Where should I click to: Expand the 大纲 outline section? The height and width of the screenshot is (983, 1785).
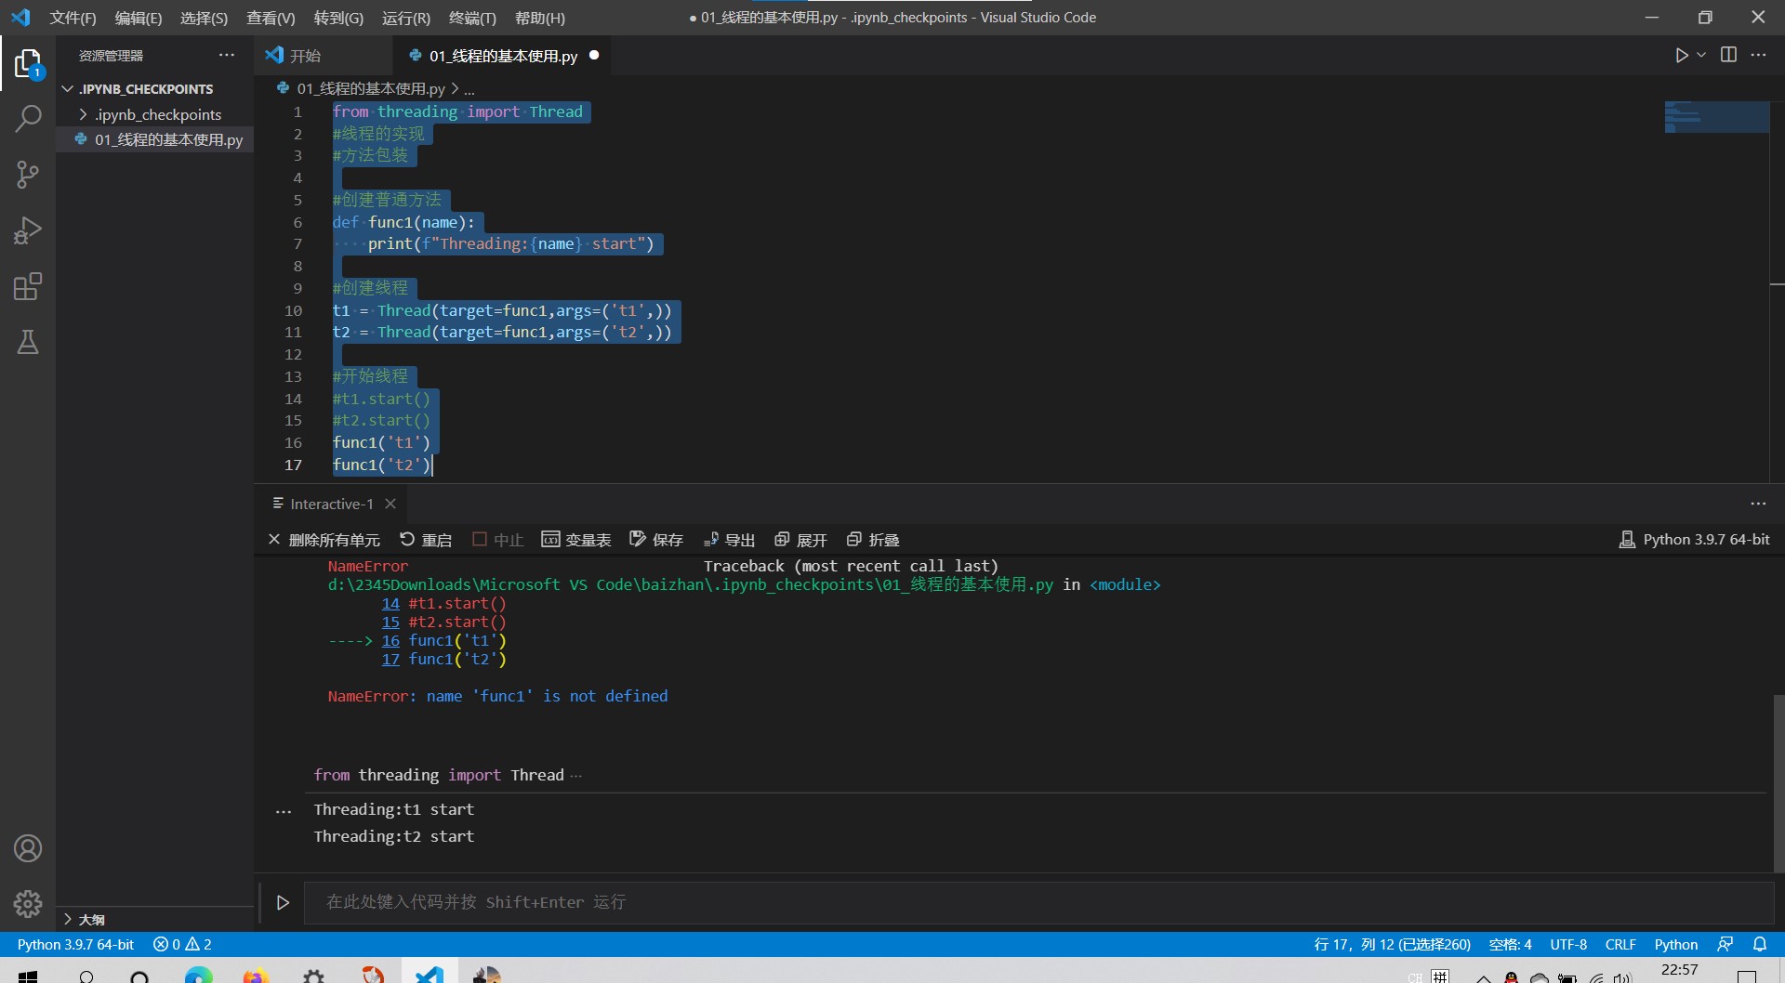tap(154, 919)
